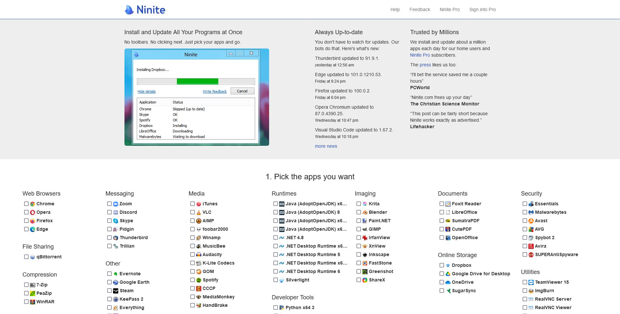Click the VLC cone icon

click(199, 212)
